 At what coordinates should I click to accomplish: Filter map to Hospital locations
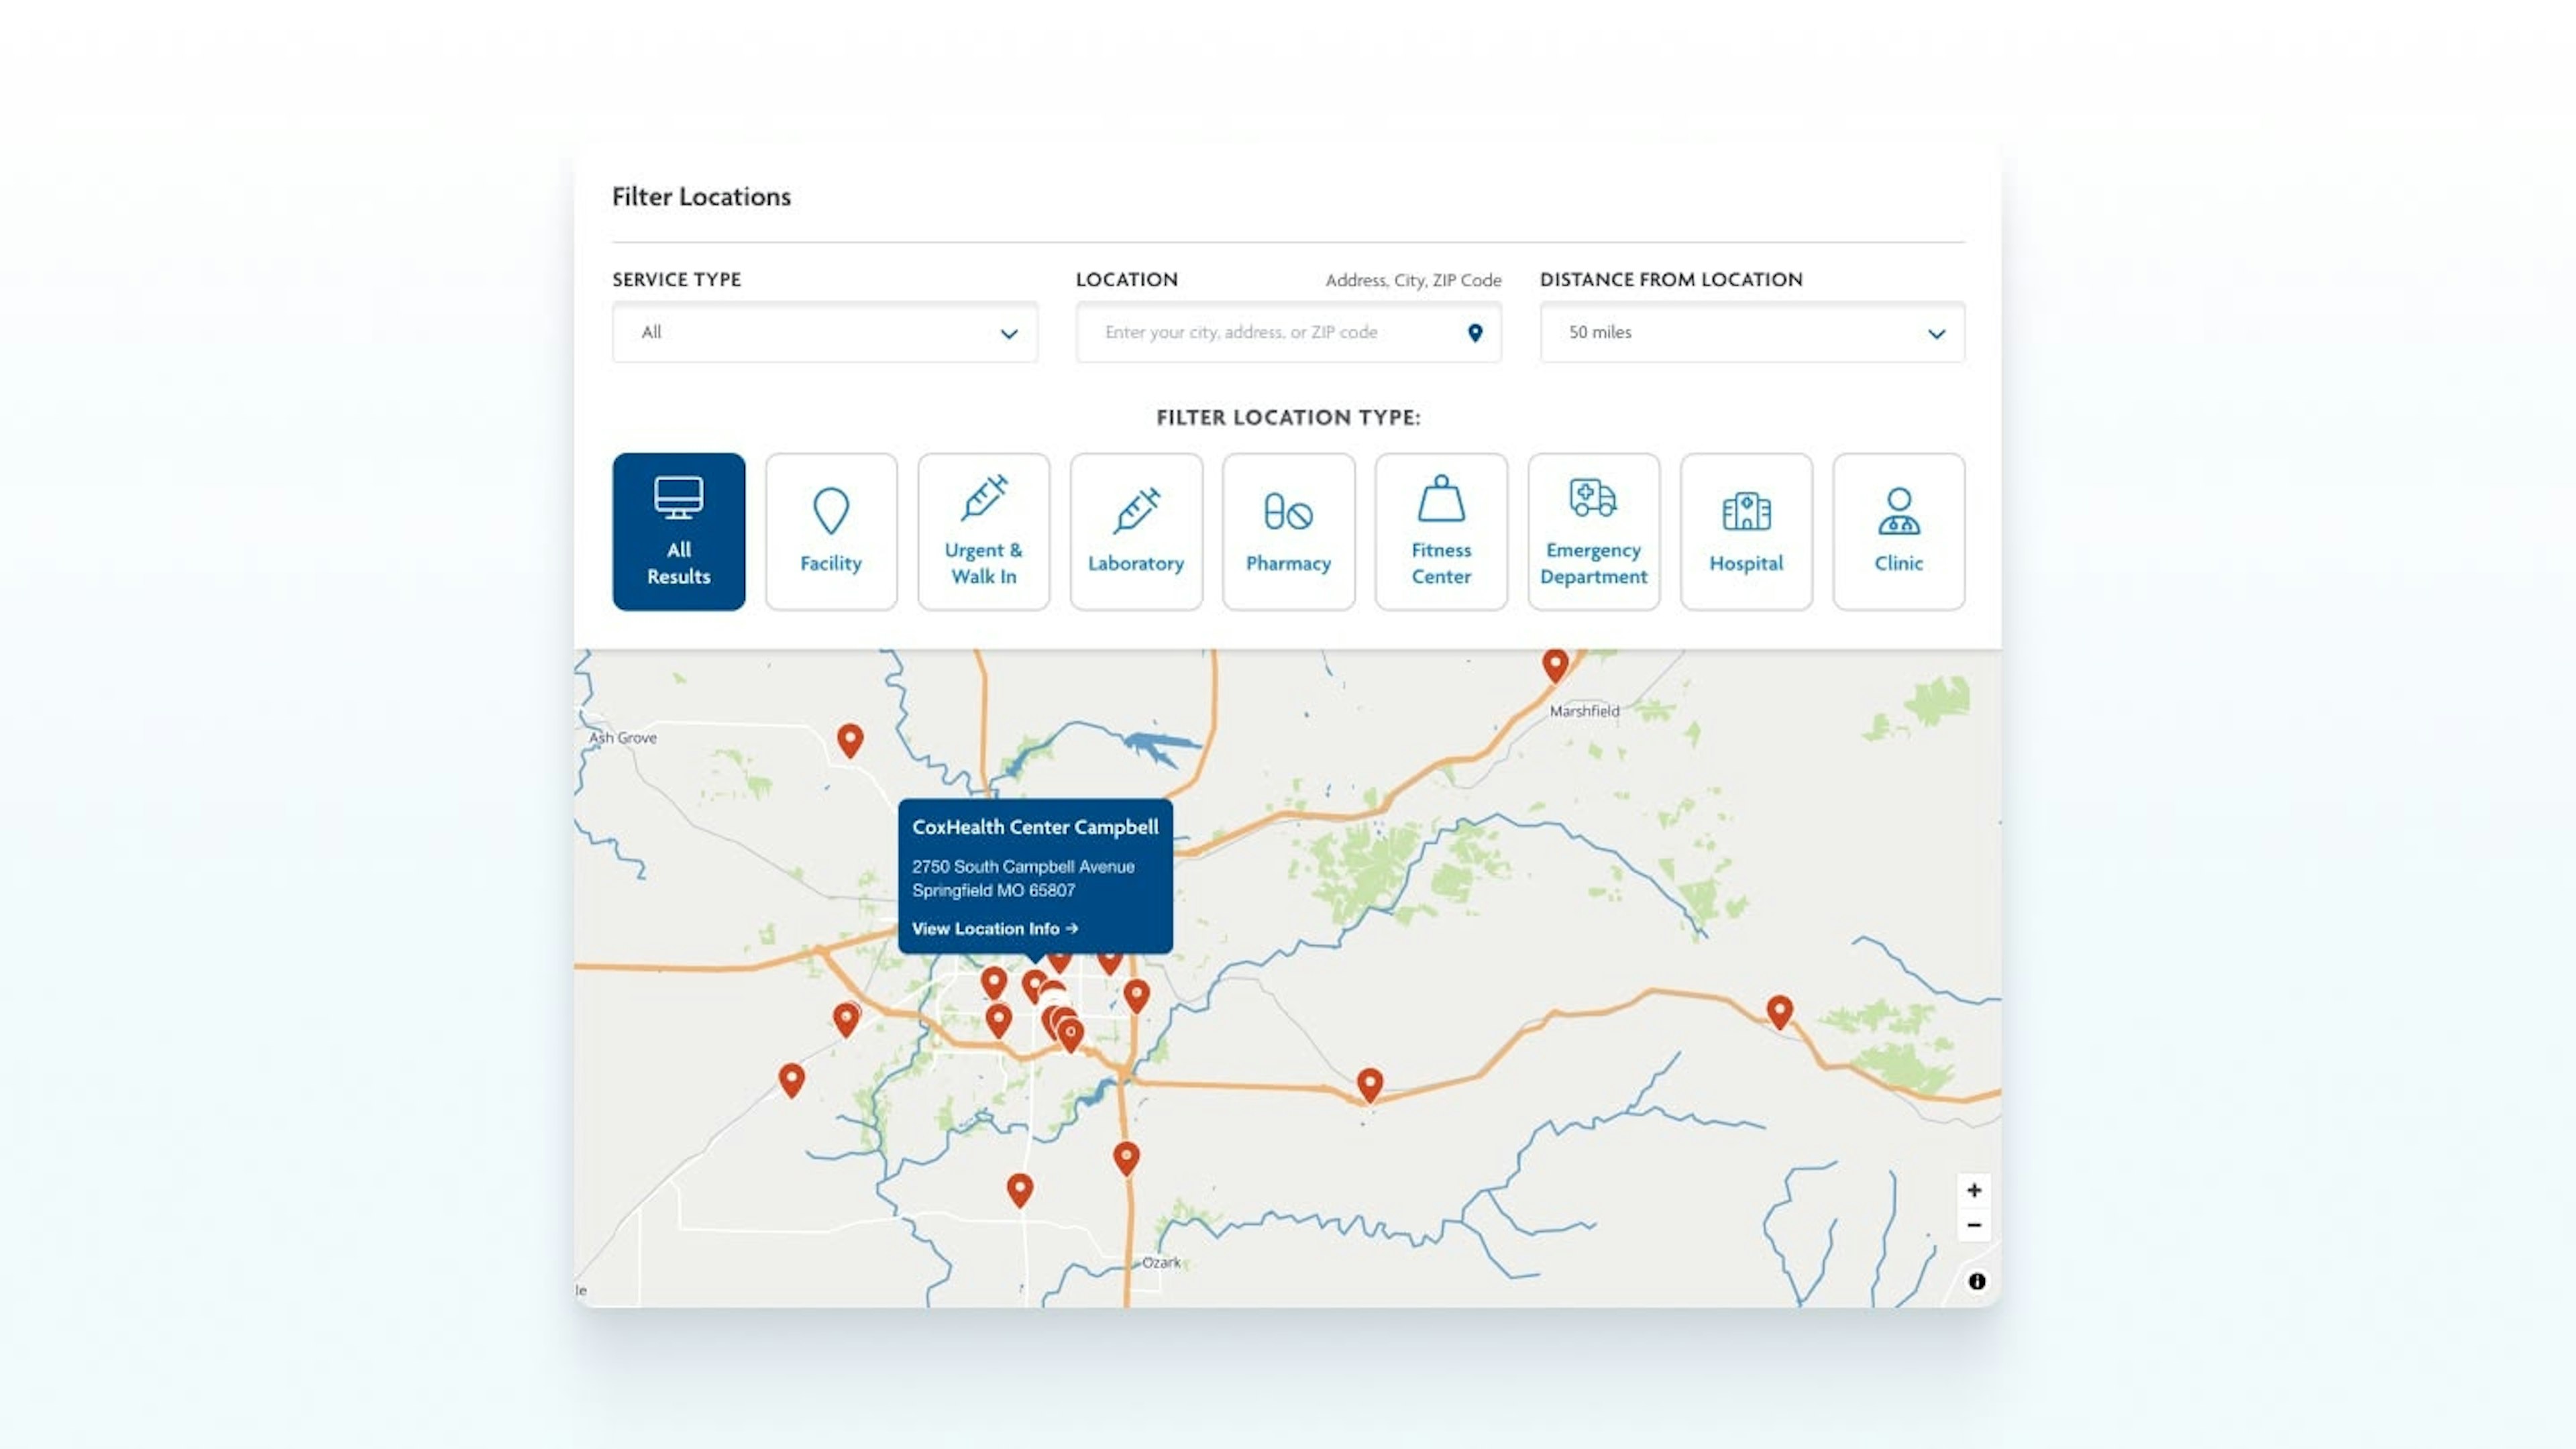1745,531
